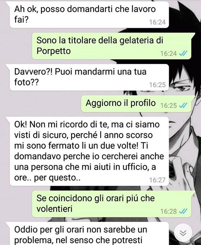Tap the blue ticks beside 'Aggiorno il profilo'
201x245 pixels.
pos(183,105)
